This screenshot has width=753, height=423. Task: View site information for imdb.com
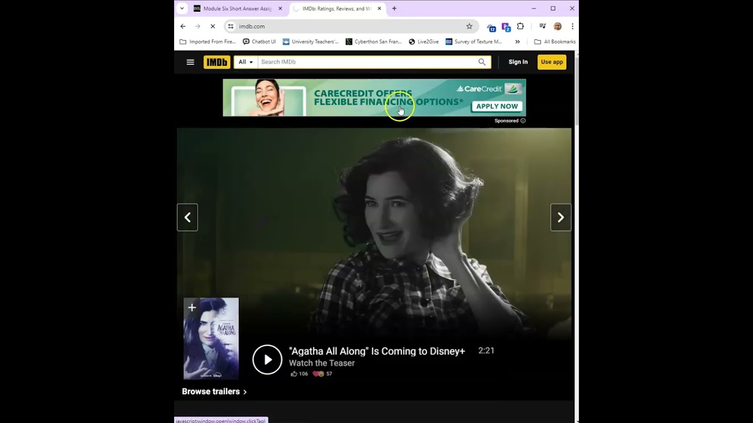(231, 26)
